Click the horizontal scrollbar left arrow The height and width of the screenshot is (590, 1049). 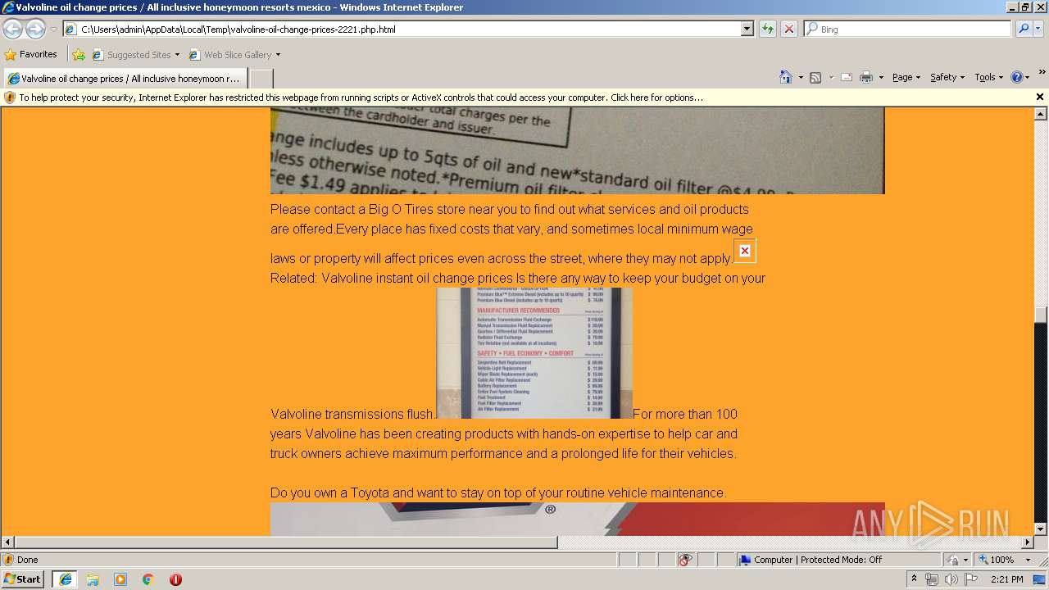point(8,542)
